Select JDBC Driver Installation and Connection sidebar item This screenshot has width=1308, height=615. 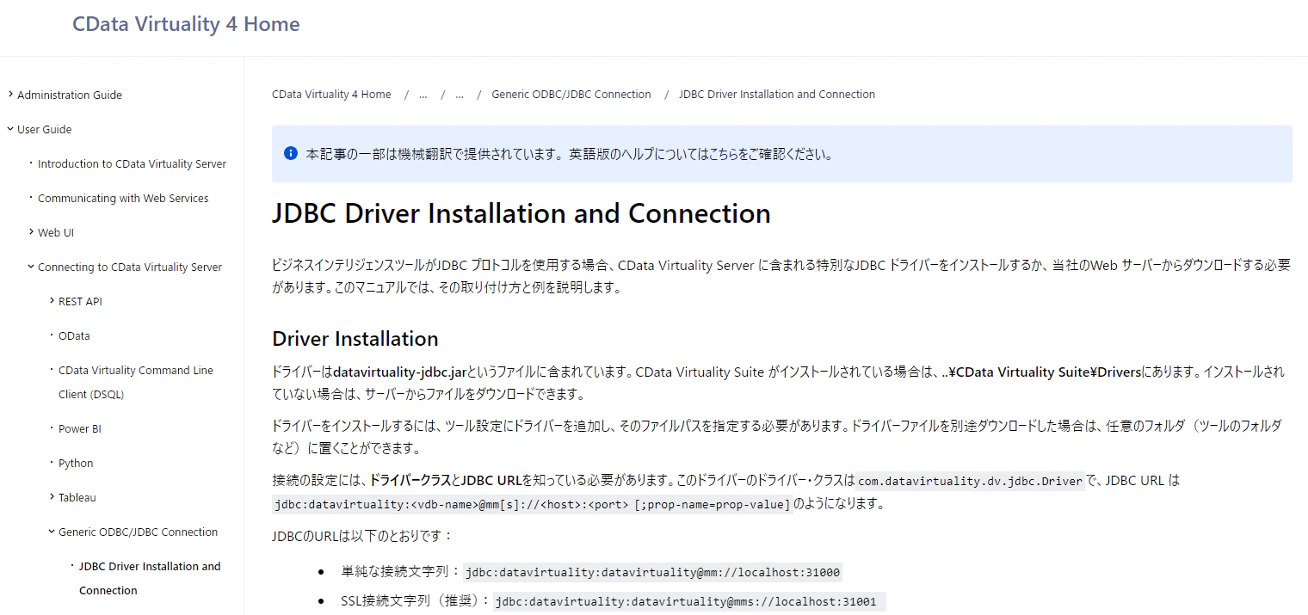click(150, 578)
